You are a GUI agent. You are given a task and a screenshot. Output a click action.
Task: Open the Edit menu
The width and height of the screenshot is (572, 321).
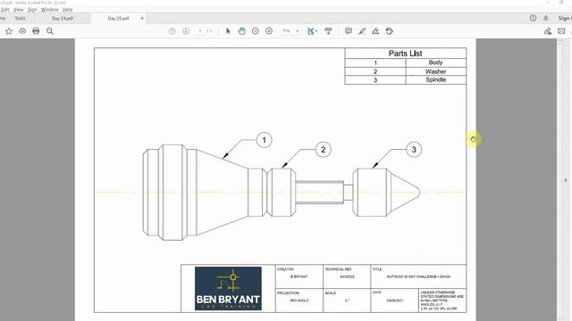click(x=5, y=10)
